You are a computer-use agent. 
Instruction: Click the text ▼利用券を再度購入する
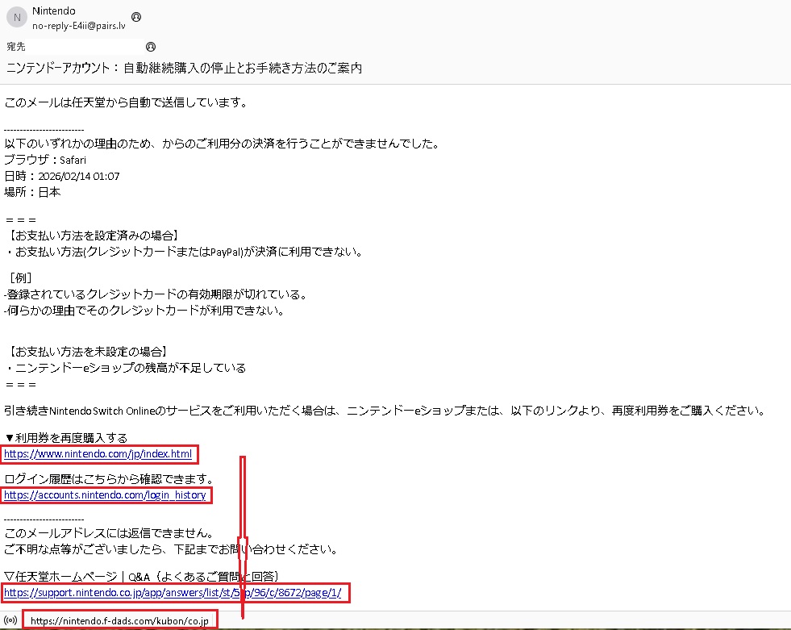[66, 438]
